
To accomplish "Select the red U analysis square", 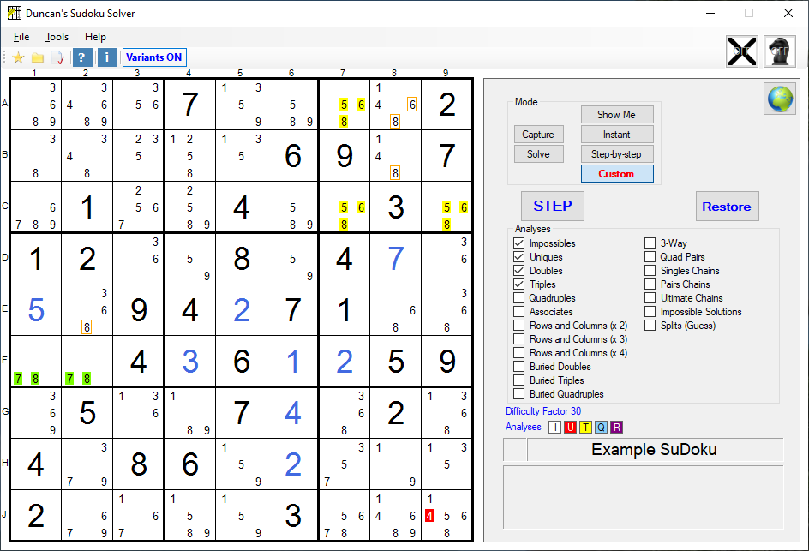I will coord(570,428).
